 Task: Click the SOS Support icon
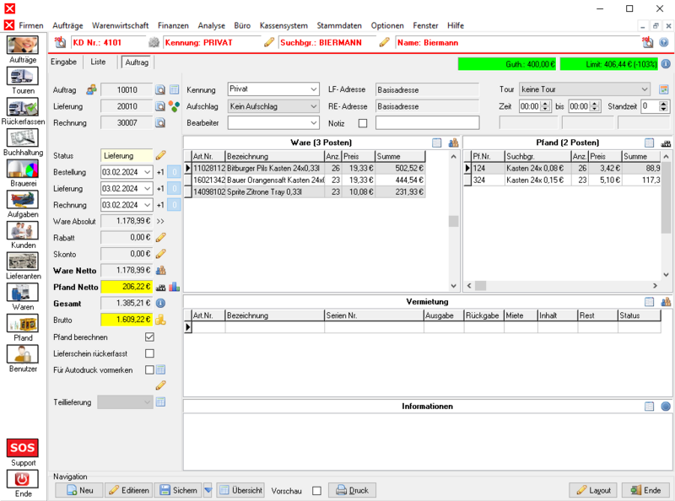(x=23, y=448)
